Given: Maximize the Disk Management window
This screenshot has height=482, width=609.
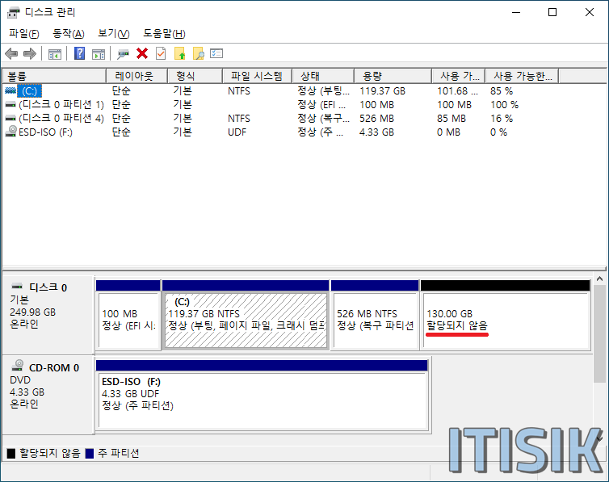Looking at the screenshot, I should pyautogui.click(x=552, y=12).
